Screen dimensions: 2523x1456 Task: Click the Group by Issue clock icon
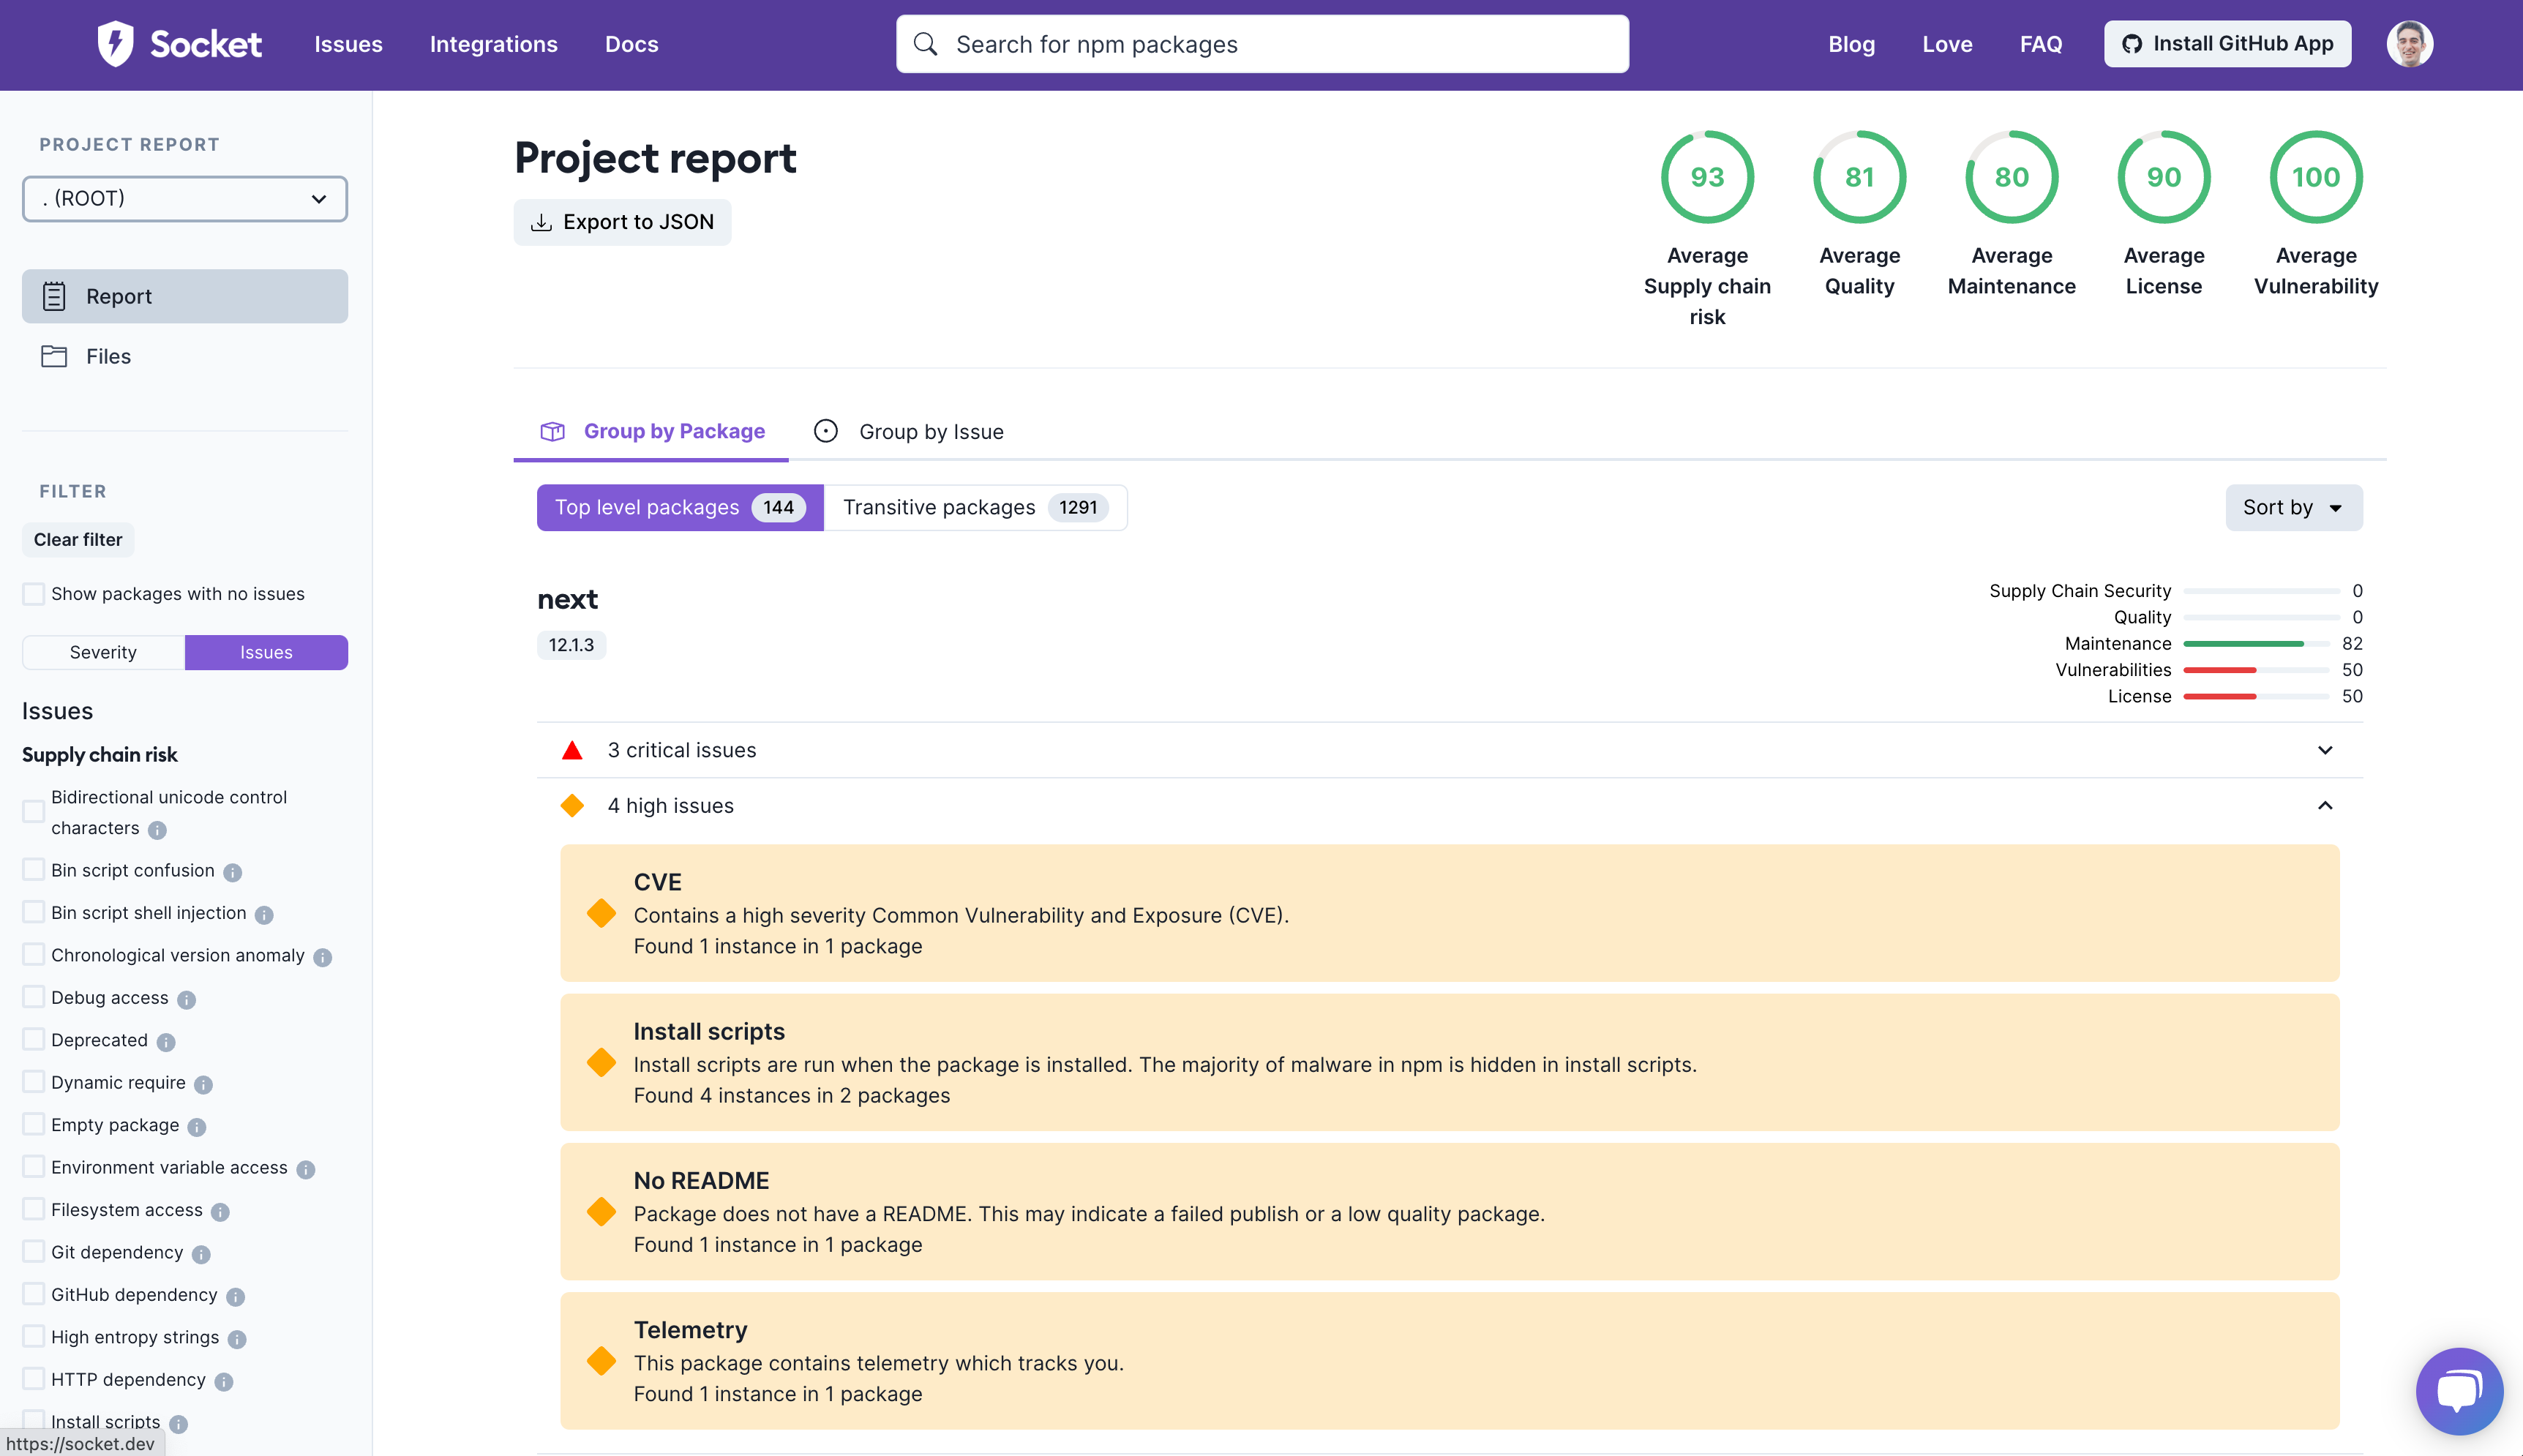tap(827, 432)
